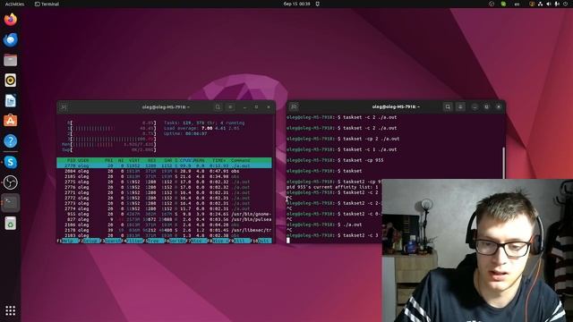Click the search icon in htop terminal window
Image resolution: width=573 pixels, height=322 pixels.
(x=218, y=107)
